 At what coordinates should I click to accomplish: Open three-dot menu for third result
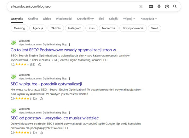point(70,112)
